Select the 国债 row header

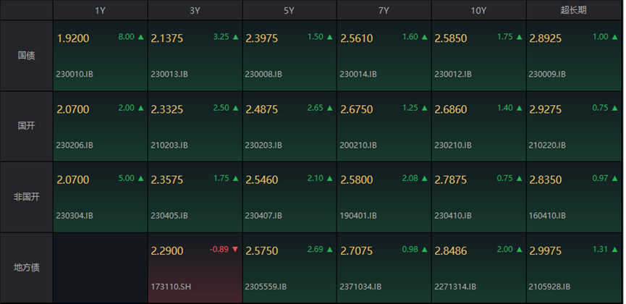pyautogui.click(x=27, y=55)
